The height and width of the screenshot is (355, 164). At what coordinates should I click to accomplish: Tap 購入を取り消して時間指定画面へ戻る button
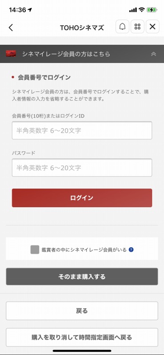click(82, 337)
